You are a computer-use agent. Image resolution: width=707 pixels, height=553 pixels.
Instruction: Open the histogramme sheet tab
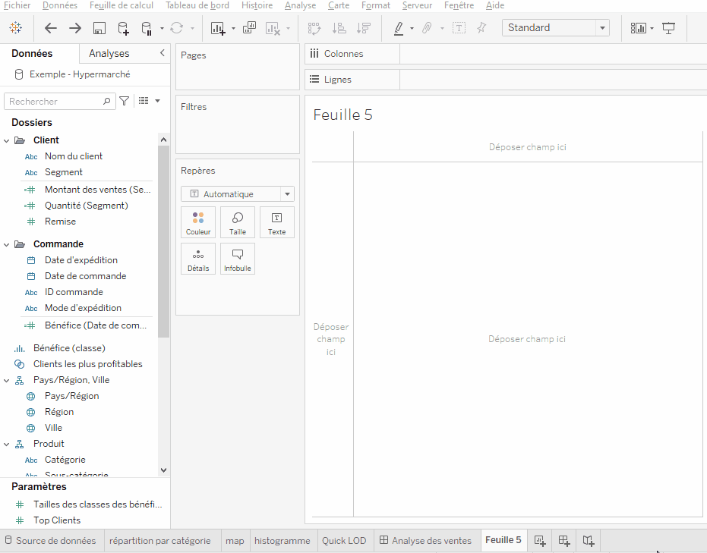282,541
